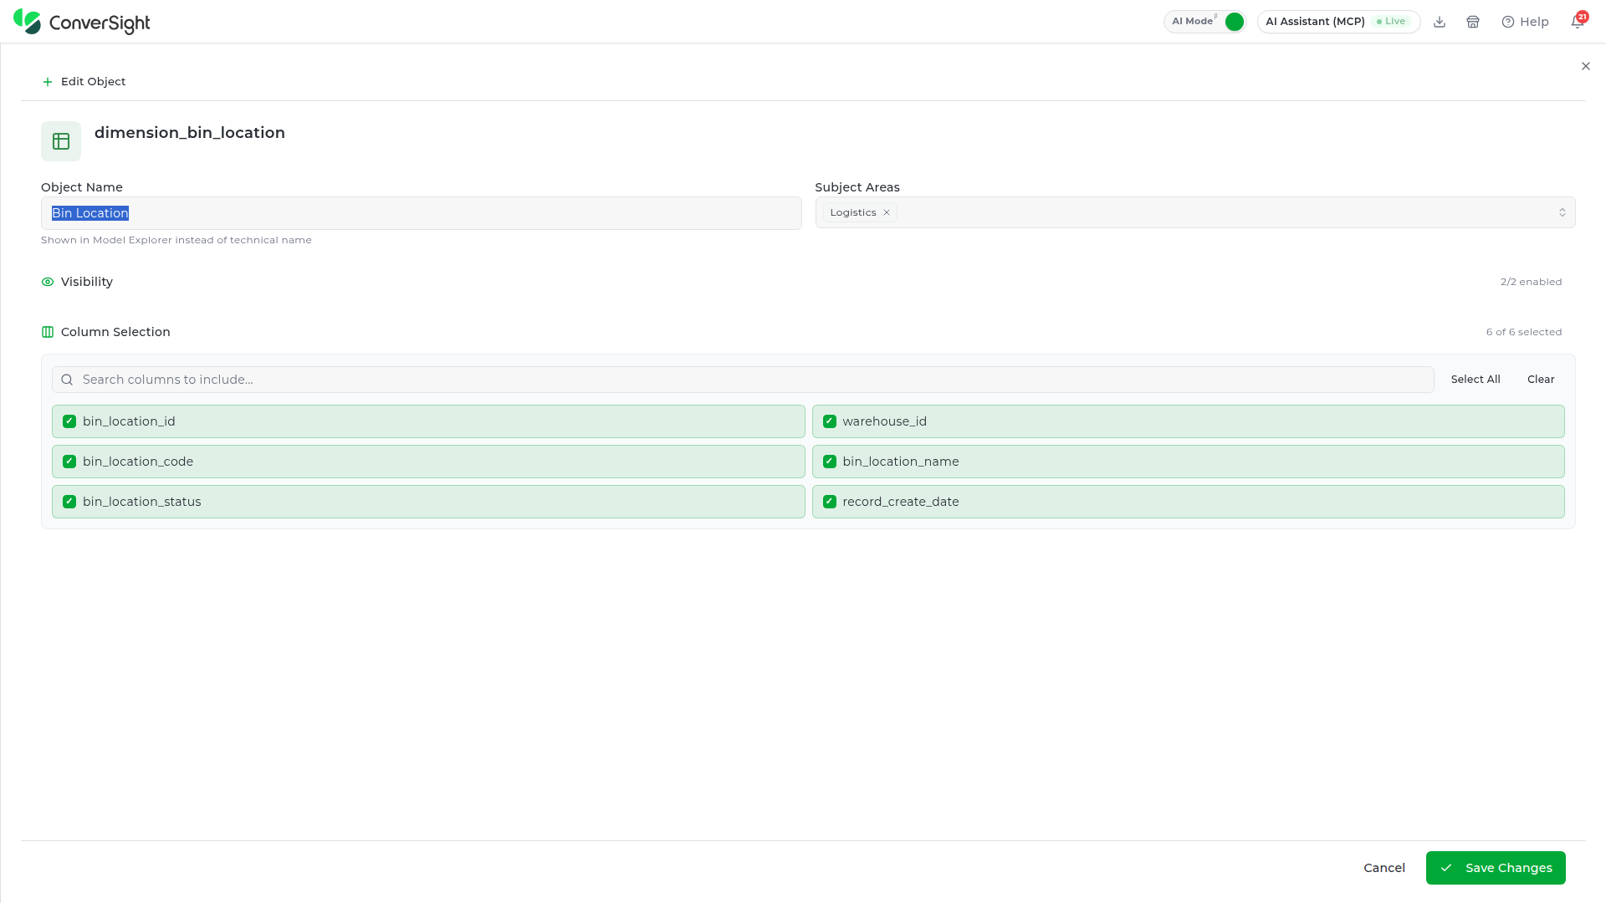Open the AI Assistant (MCP) panel
Screen dimensions: 1606x903
1338,22
